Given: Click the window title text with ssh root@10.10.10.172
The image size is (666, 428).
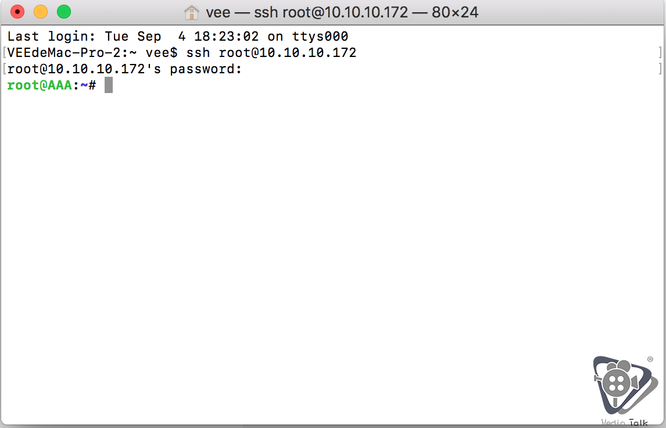Looking at the screenshot, I should [342, 12].
